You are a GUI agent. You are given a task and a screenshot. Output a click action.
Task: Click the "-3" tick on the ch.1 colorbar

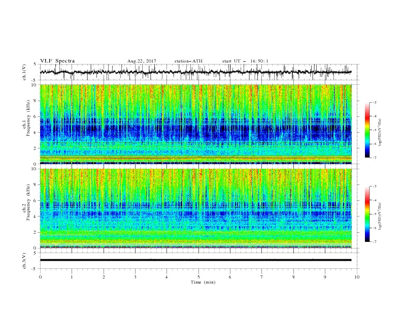[x=374, y=102]
